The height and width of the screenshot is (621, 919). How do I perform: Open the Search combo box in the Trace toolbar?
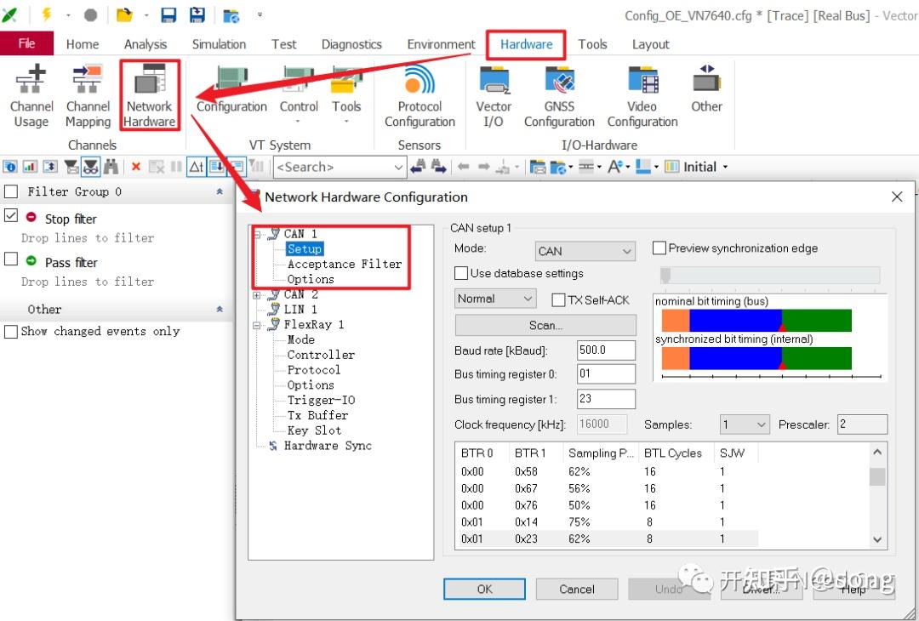click(x=340, y=167)
